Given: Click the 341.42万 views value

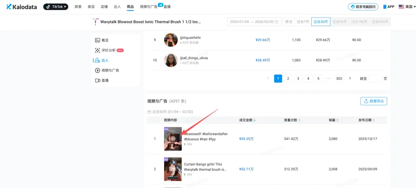Looking at the screenshot, I should 292,139.
